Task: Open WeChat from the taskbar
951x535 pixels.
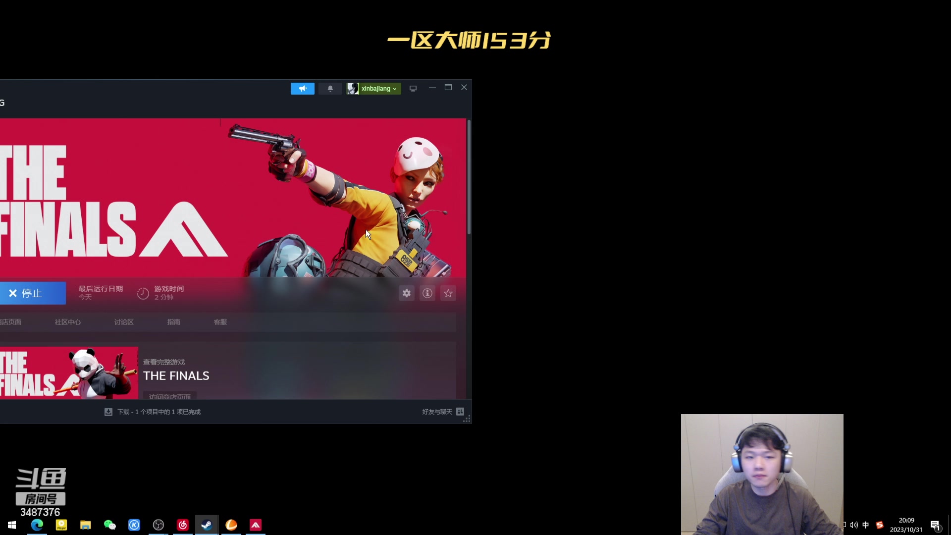Action: [x=110, y=525]
